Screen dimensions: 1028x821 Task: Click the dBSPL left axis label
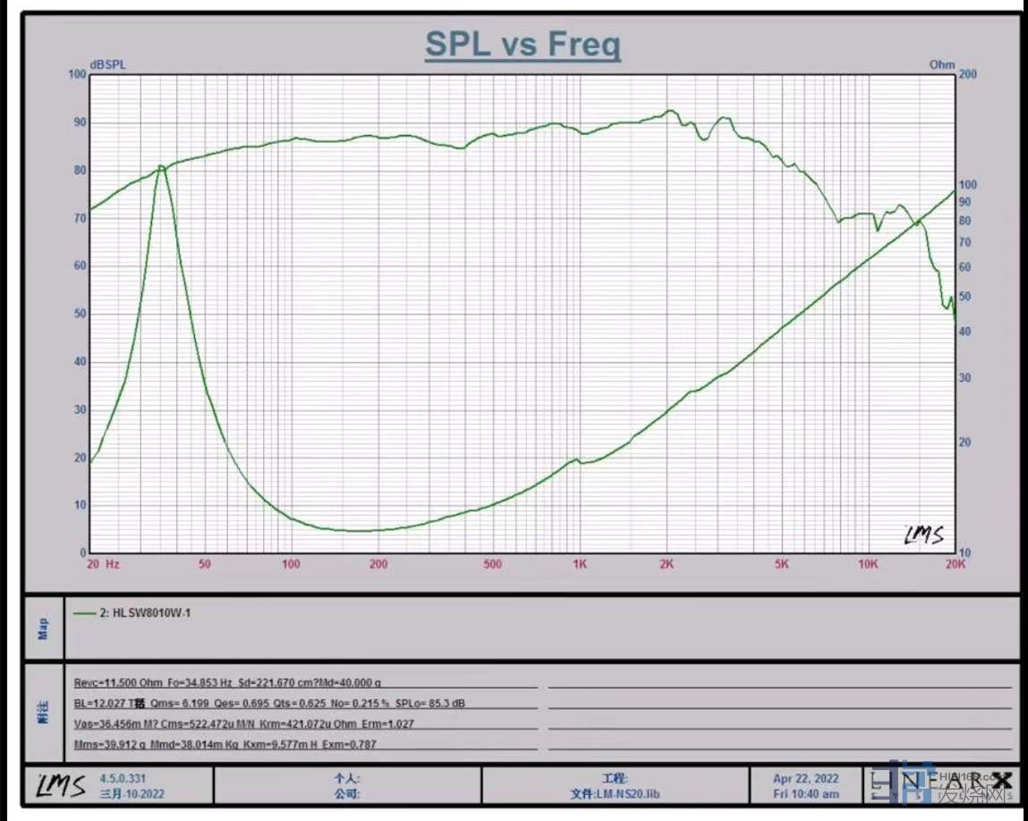pos(107,64)
